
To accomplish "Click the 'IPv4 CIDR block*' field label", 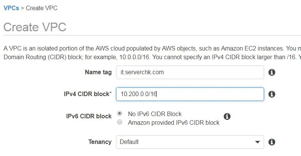I will click(88, 94).
